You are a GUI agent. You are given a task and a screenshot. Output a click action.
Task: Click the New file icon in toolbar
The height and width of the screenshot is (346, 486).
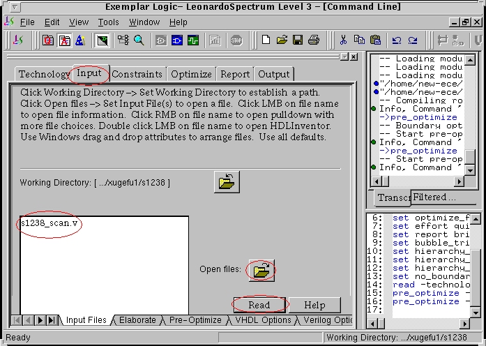tap(266, 40)
